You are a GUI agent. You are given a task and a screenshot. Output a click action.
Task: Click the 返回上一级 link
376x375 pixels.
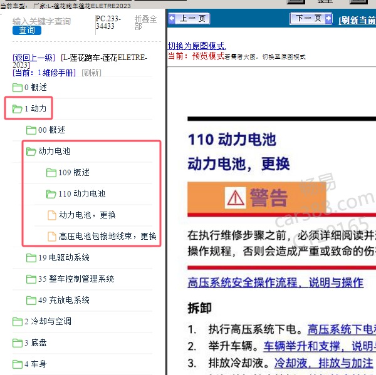(x=34, y=58)
